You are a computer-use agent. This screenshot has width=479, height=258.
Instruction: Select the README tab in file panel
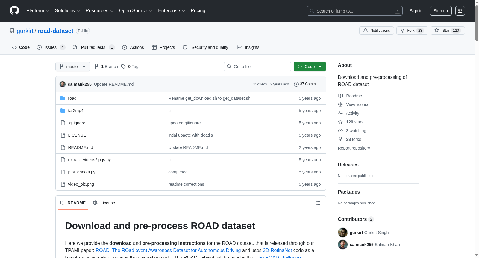point(73,203)
